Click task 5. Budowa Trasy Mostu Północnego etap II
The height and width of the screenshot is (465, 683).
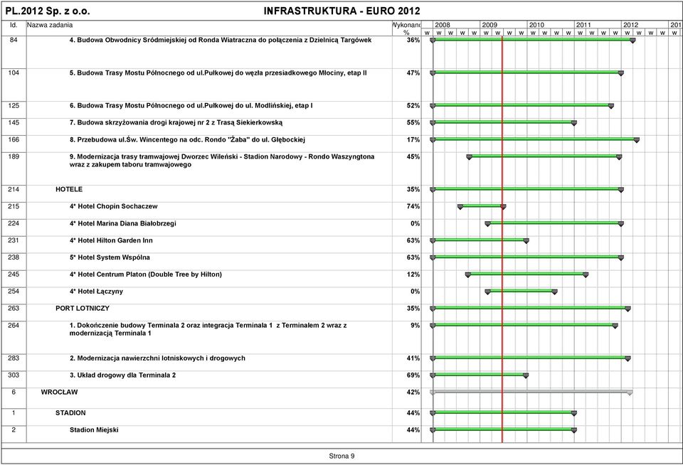tap(218, 73)
